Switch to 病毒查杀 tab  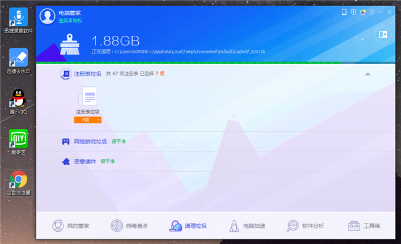pyautogui.click(x=130, y=226)
